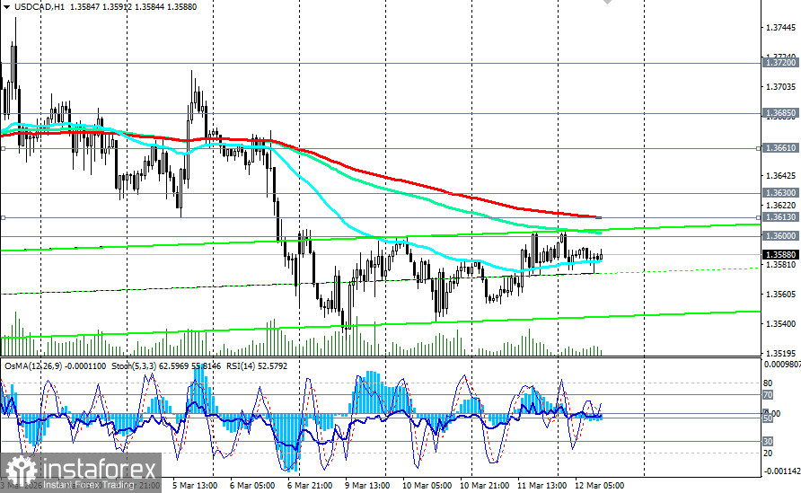801x493 pixels.
Task: Click the 1.36610 horizontal level label
Action: pyautogui.click(x=780, y=147)
